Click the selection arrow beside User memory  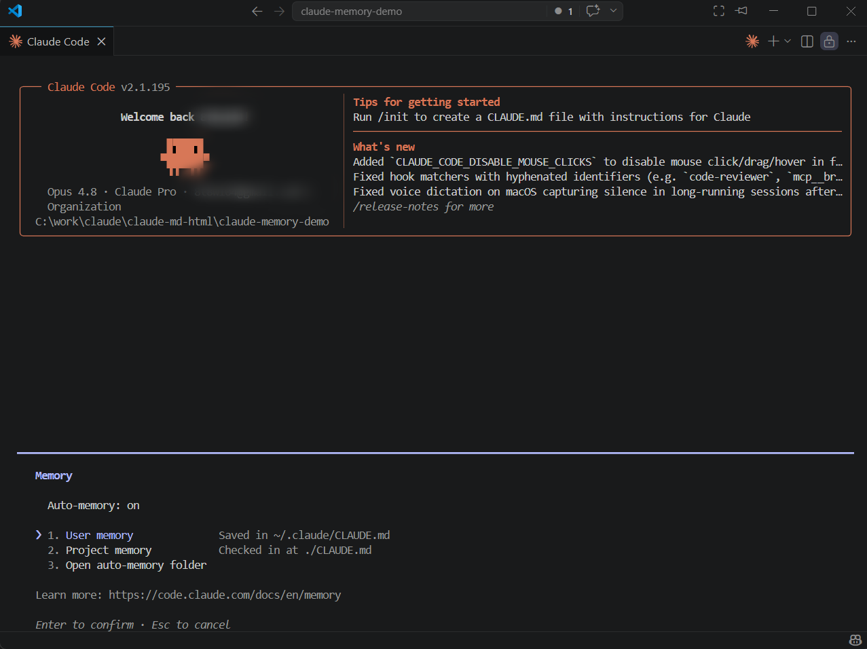(39, 535)
